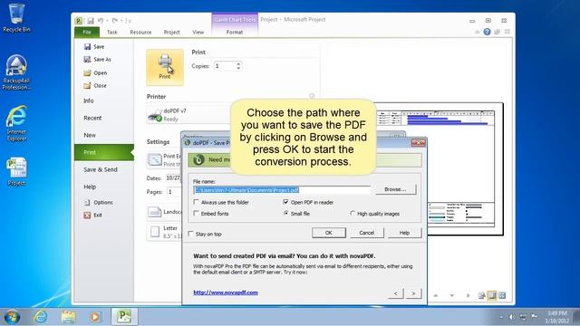
Task: Select New in the Backstage menu
Action: click(x=90, y=135)
